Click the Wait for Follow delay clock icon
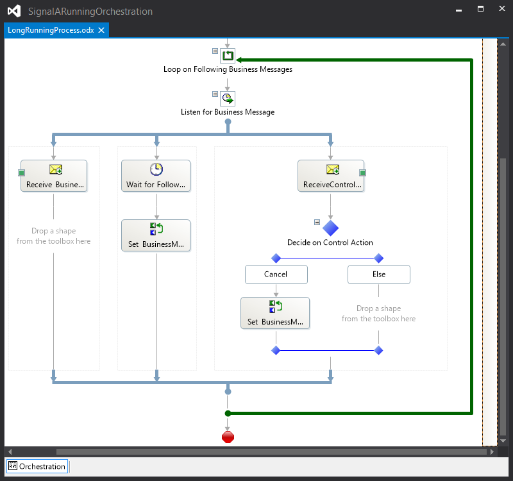 click(156, 169)
